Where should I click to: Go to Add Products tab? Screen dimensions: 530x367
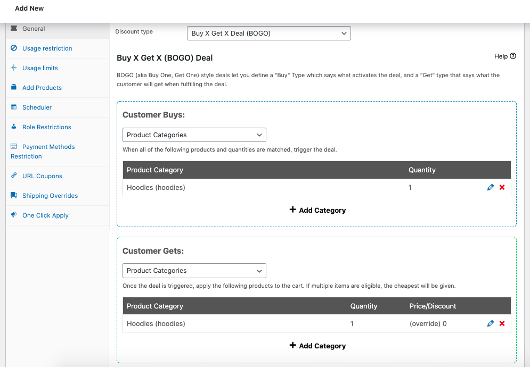coord(58,87)
